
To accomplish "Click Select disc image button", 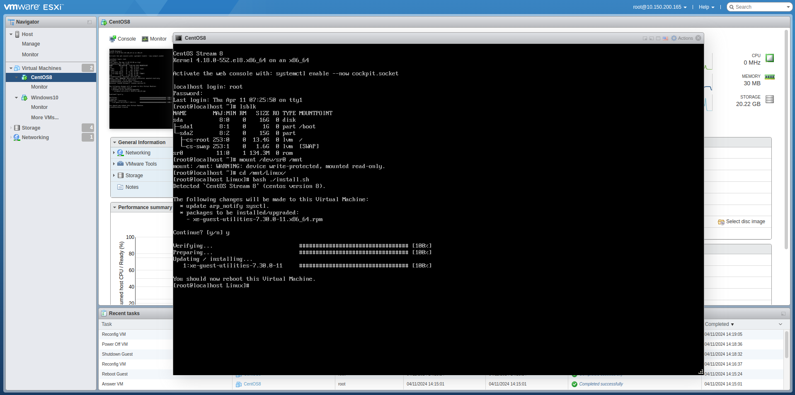I will click(742, 222).
